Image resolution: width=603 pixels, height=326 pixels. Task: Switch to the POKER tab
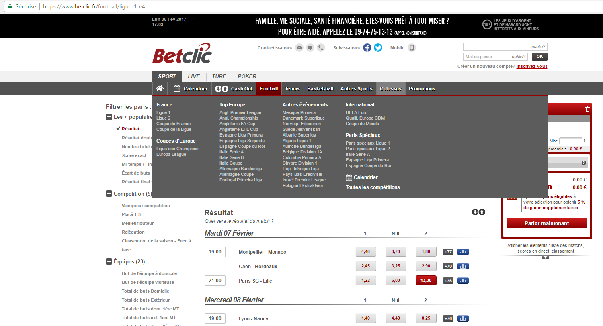click(x=247, y=76)
